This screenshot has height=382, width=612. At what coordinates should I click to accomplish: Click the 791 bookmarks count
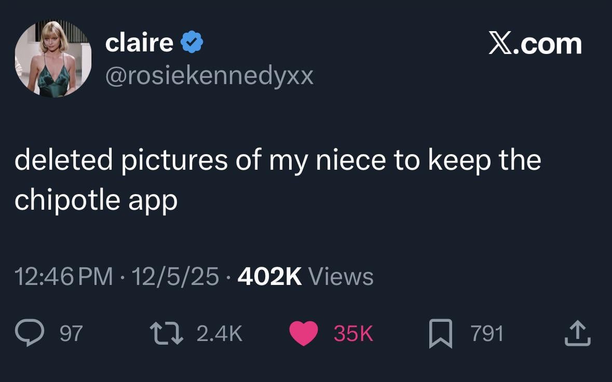tap(487, 333)
